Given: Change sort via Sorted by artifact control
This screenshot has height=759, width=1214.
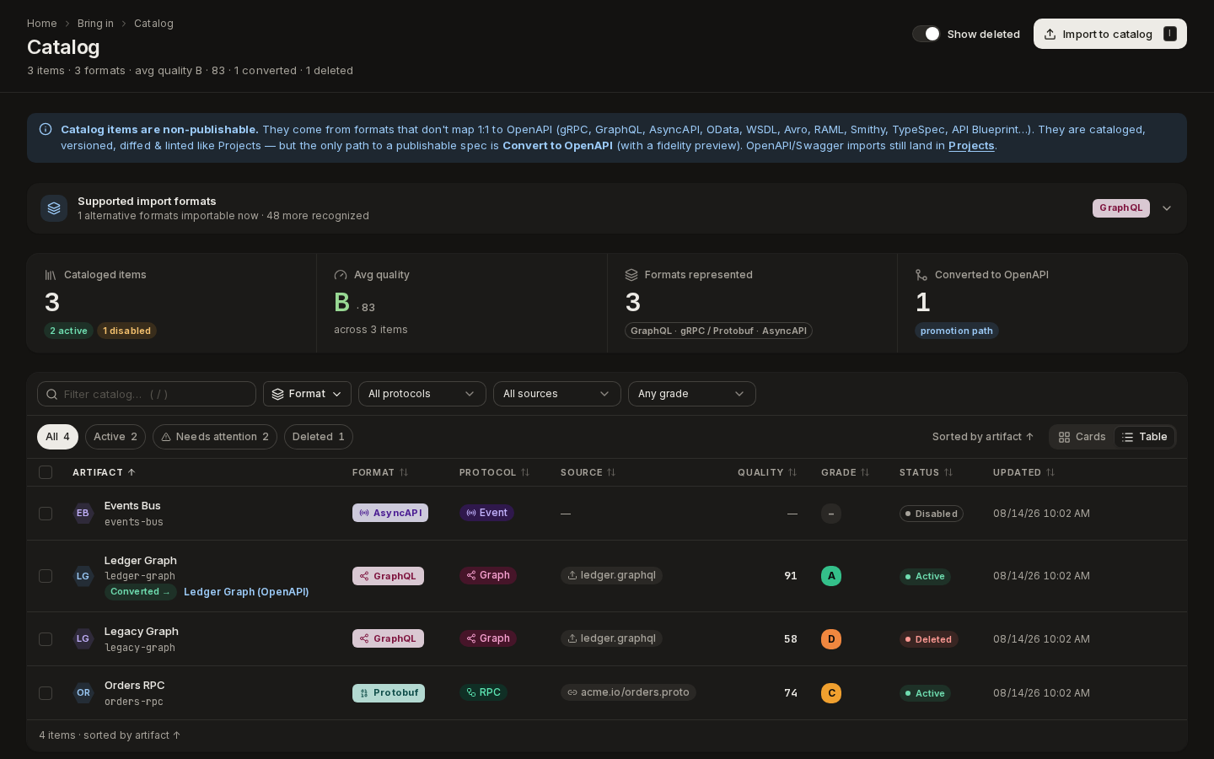Looking at the screenshot, I should coord(983,437).
